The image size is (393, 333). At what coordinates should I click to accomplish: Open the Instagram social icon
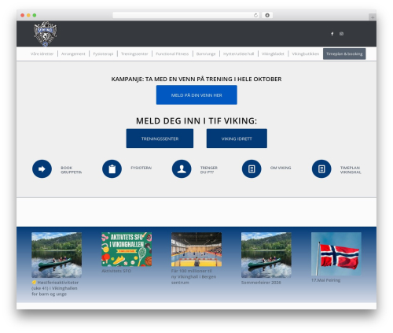341,34
